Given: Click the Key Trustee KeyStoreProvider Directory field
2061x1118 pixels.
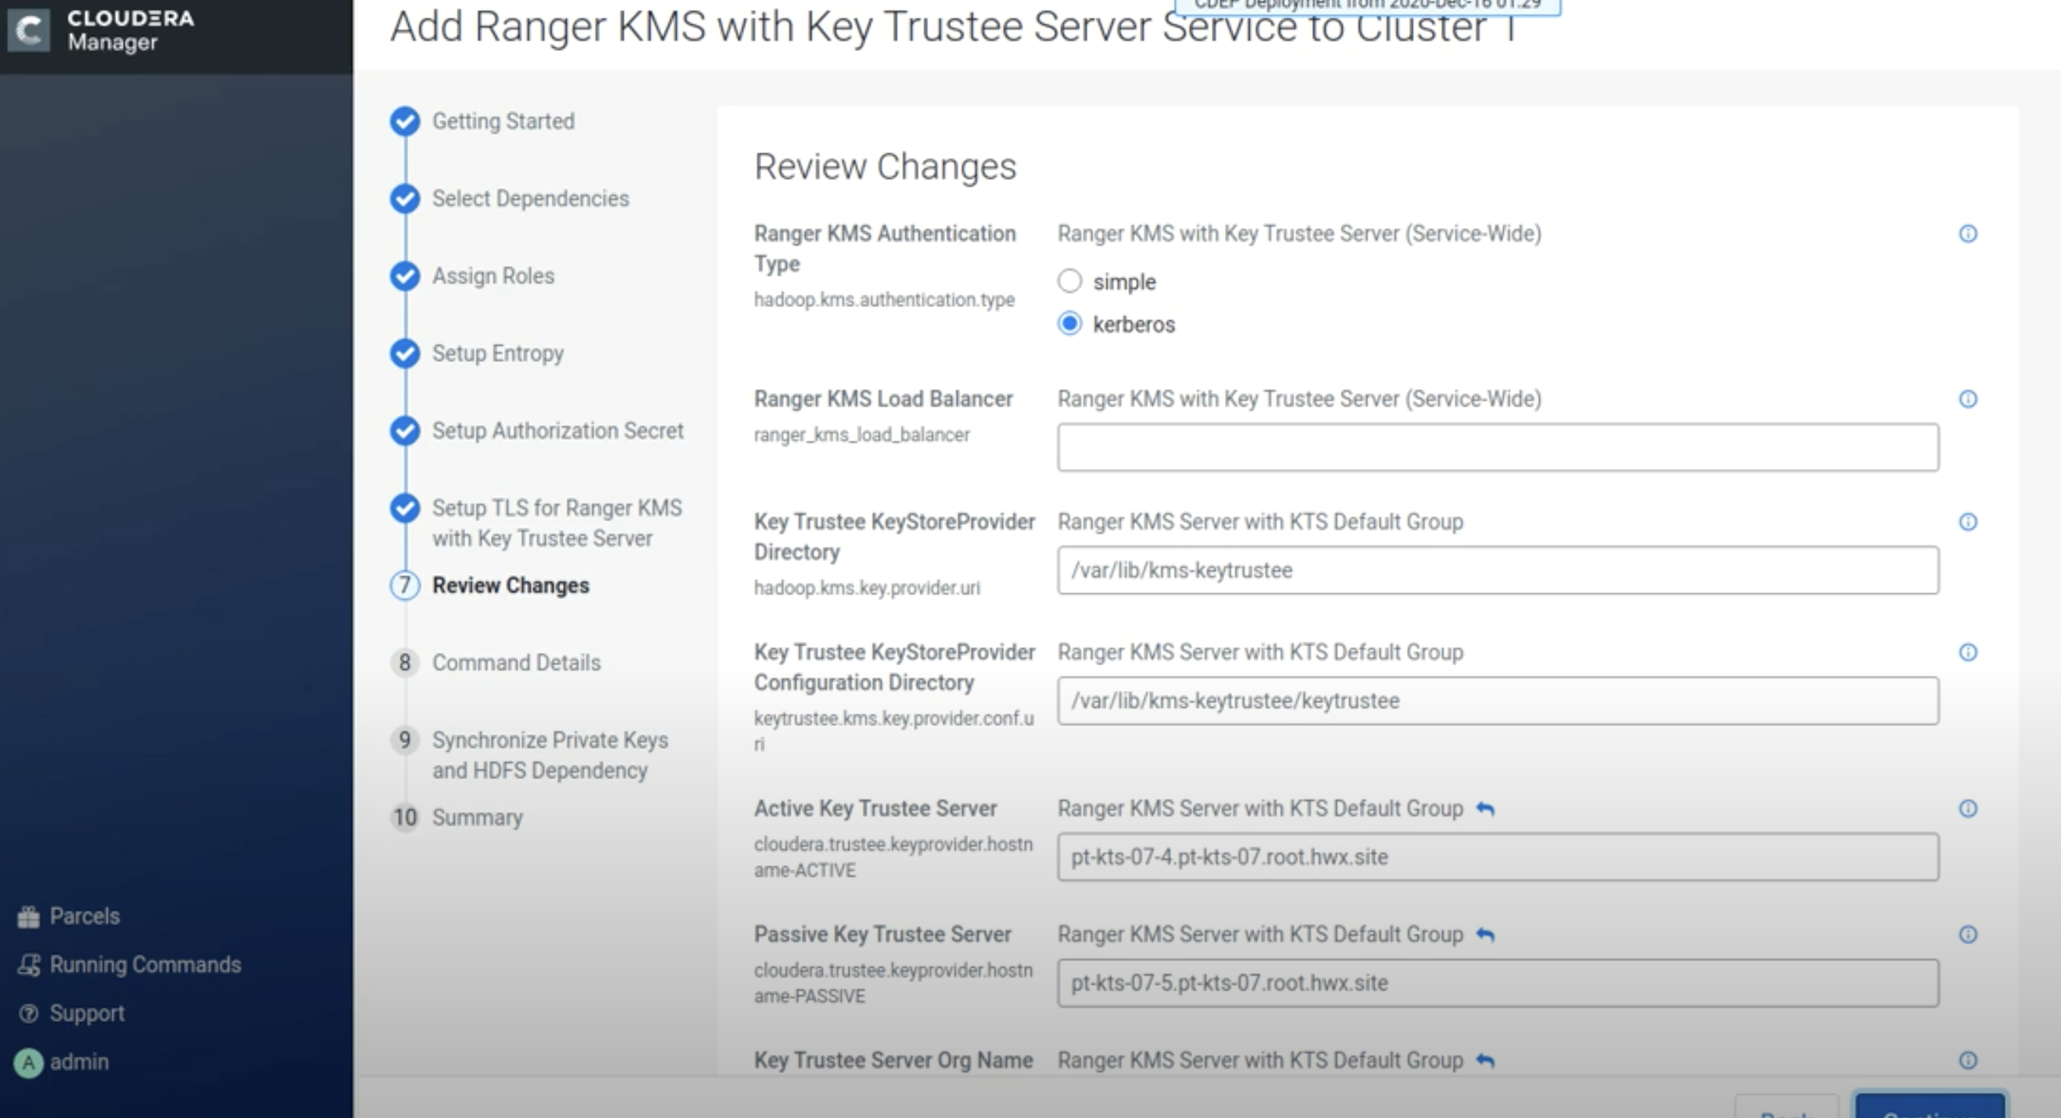Looking at the screenshot, I should tap(1498, 570).
